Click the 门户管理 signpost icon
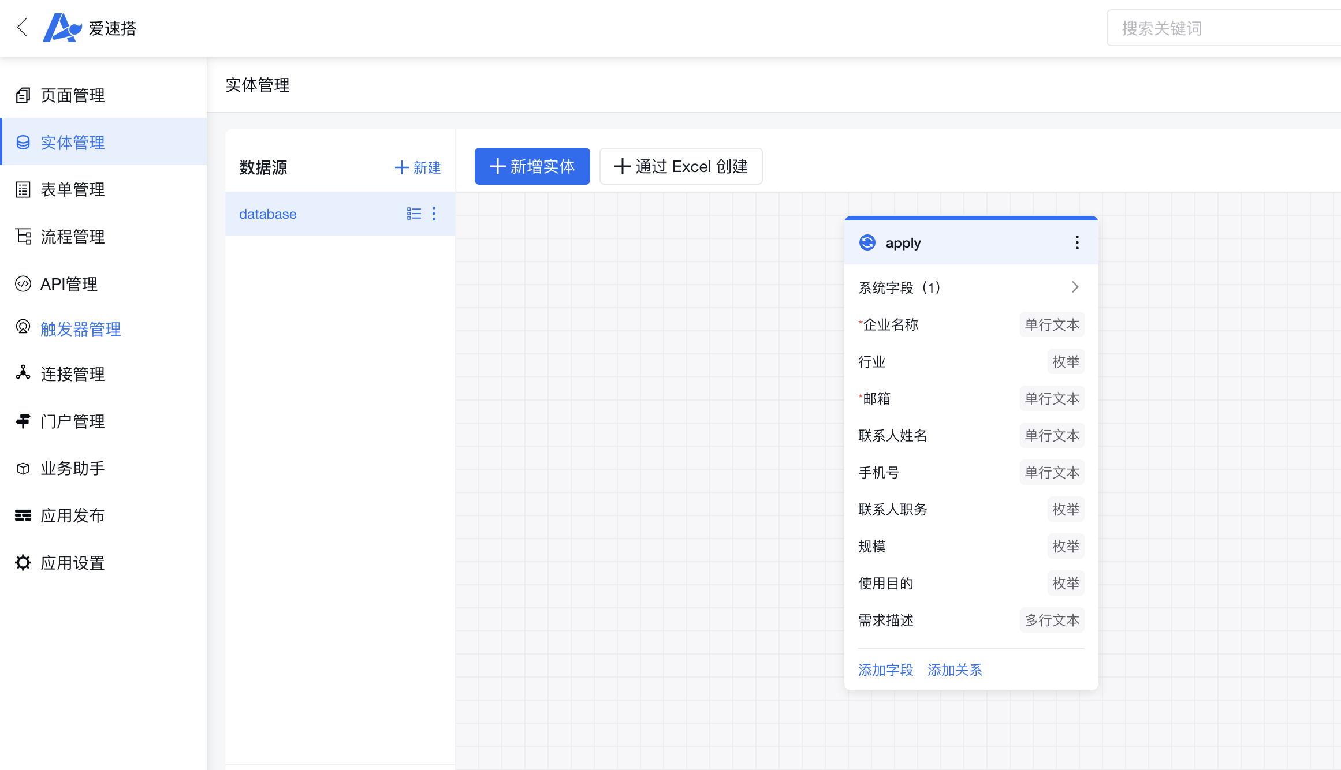Image resolution: width=1341 pixels, height=770 pixels. (x=23, y=421)
